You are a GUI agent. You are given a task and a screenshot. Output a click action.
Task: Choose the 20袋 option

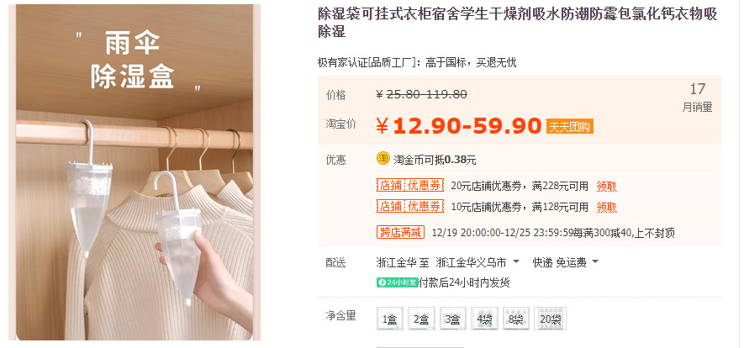coord(550,319)
